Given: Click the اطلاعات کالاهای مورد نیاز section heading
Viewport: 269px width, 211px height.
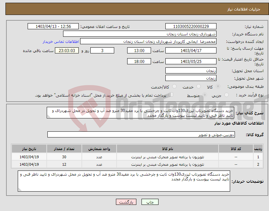Looking at the screenshot, I should (239, 123).
